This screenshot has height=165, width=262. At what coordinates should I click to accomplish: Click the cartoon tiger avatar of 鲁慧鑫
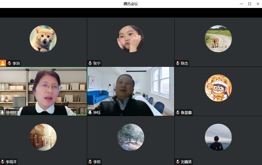[218, 88]
